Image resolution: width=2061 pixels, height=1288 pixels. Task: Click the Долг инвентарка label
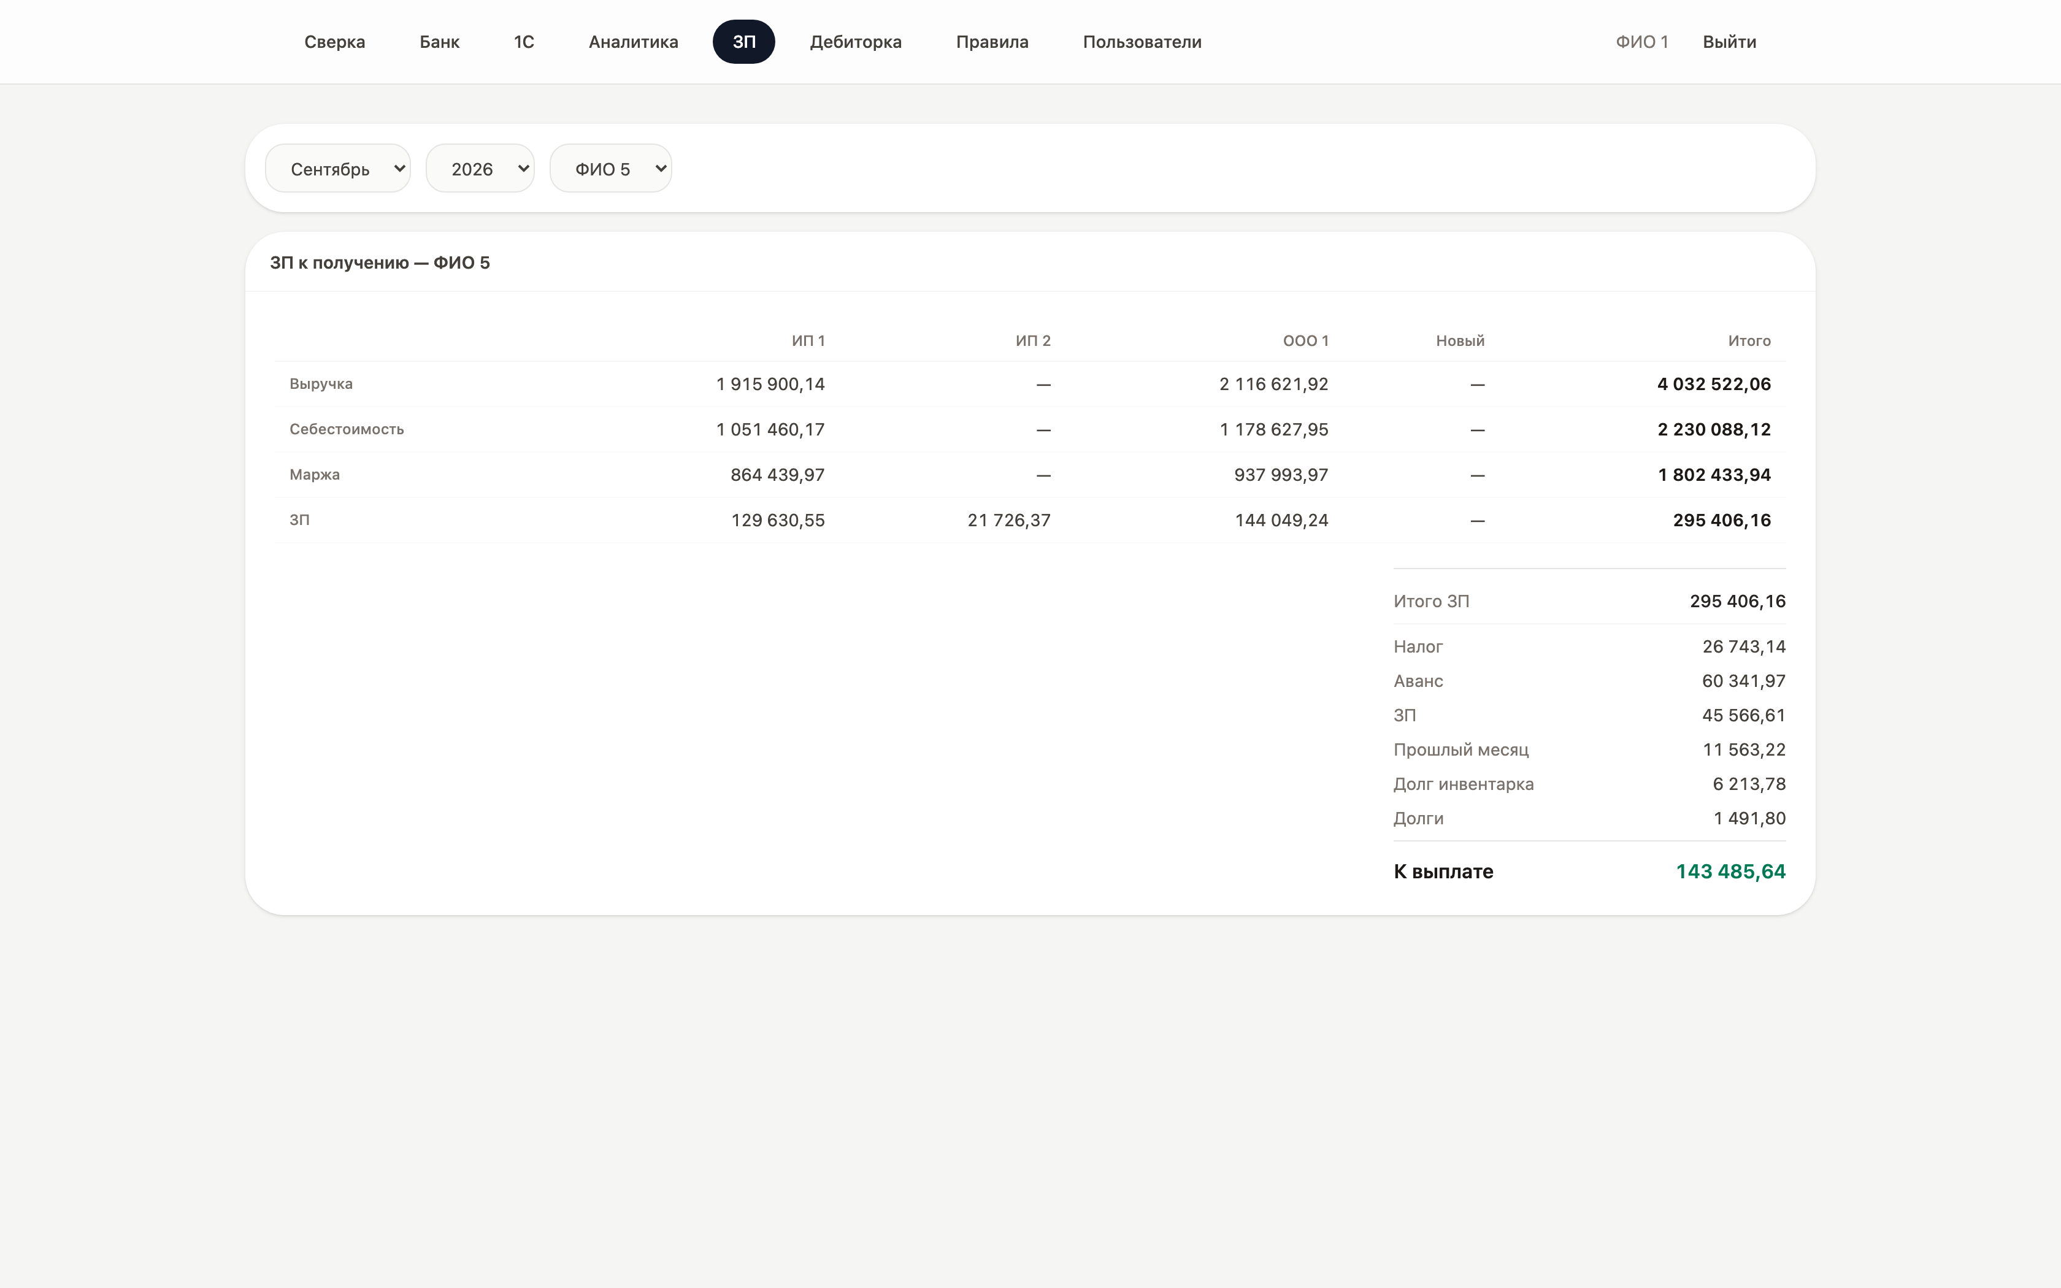tap(1464, 784)
